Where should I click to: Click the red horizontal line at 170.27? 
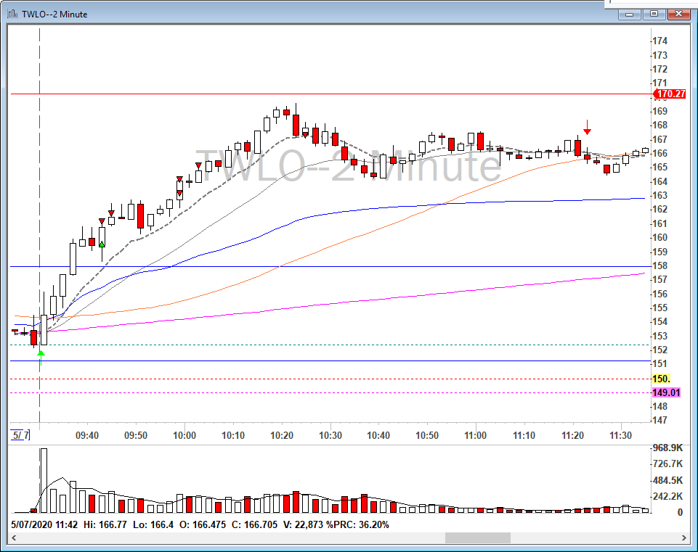[x=330, y=94]
